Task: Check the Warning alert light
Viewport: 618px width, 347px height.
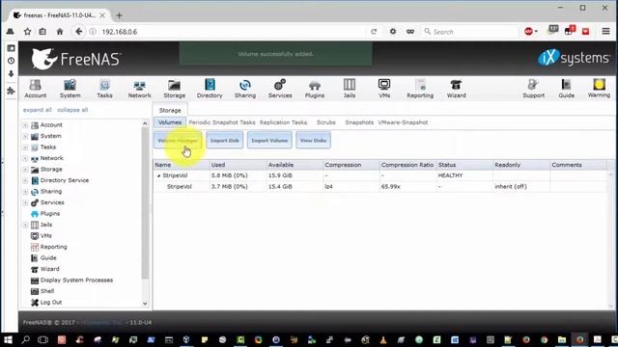Action: [599, 88]
